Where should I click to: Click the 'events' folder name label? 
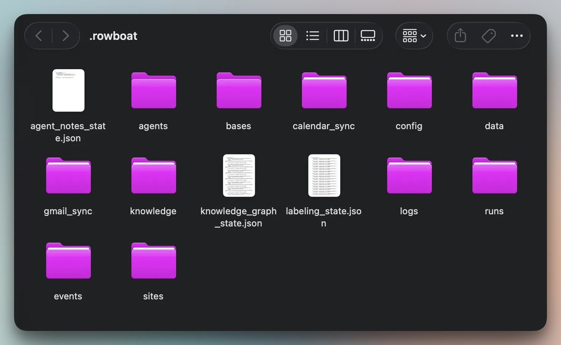[68, 296]
